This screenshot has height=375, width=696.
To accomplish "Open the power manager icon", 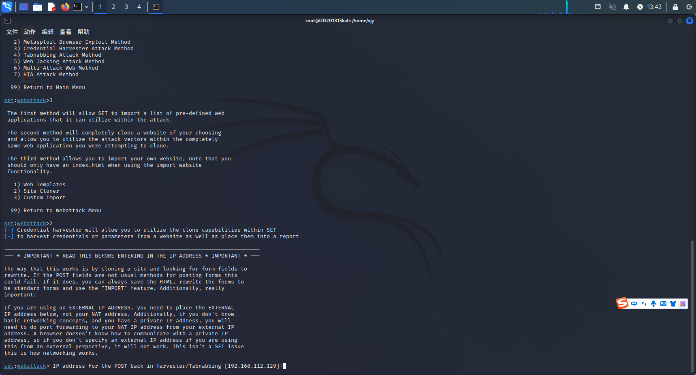I will [640, 7].
